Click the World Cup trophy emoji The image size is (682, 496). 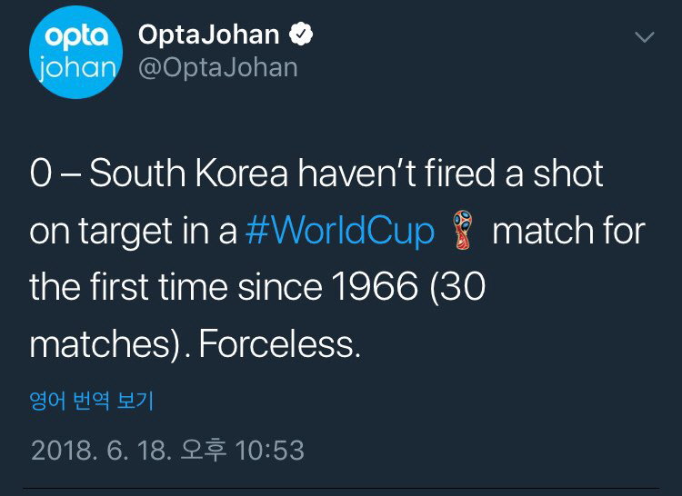tap(463, 230)
